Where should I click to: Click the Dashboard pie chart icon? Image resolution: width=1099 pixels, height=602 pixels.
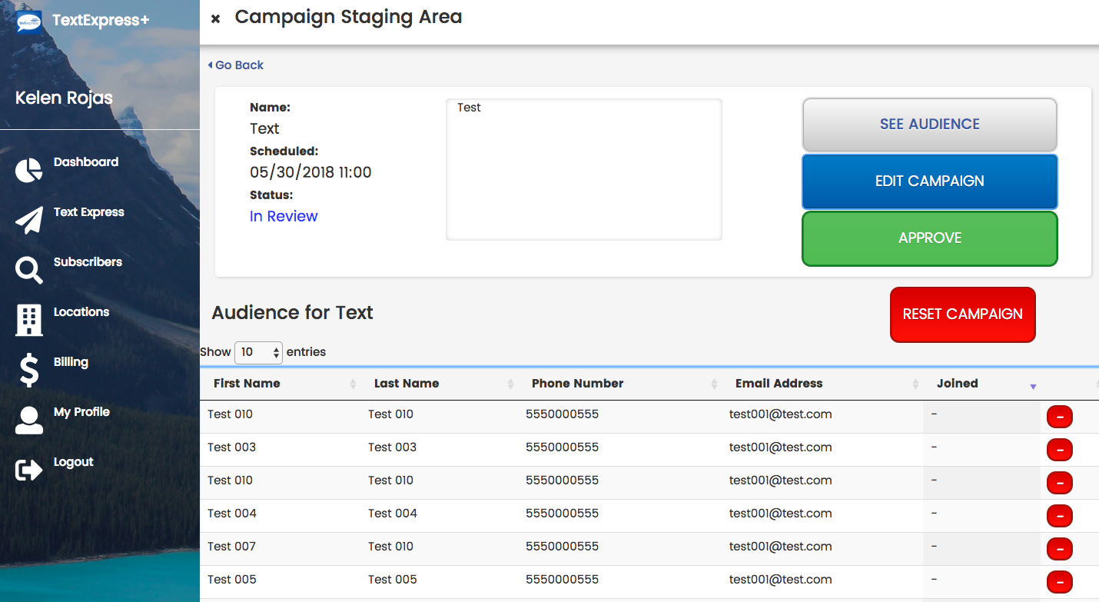pos(28,171)
